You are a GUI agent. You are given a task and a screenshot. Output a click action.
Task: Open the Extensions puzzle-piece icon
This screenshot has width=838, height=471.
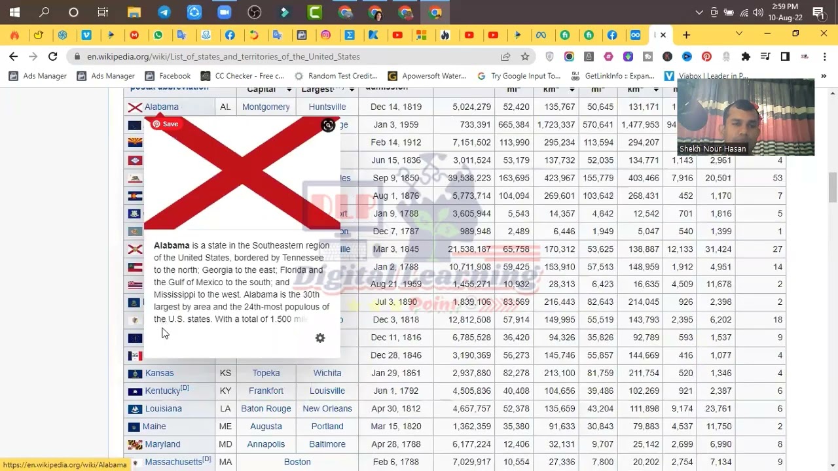[746, 57]
